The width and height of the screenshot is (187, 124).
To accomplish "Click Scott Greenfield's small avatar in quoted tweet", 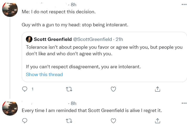I will [x=29, y=39].
